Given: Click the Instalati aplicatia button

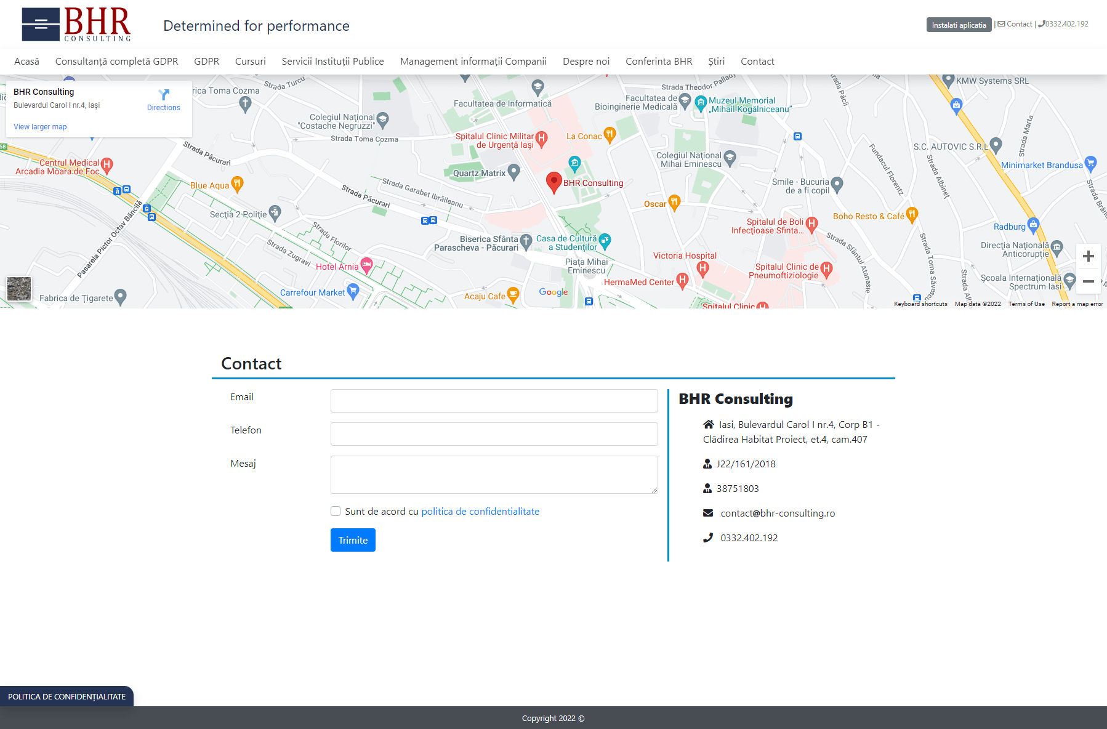Looking at the screenshot, I should (x=959, y=25).
